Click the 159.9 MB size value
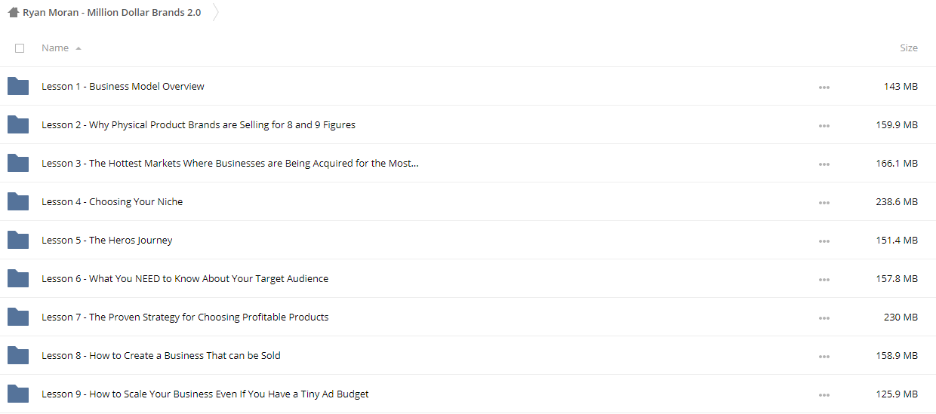Screen dimensions: 936x414 point(897,124)
